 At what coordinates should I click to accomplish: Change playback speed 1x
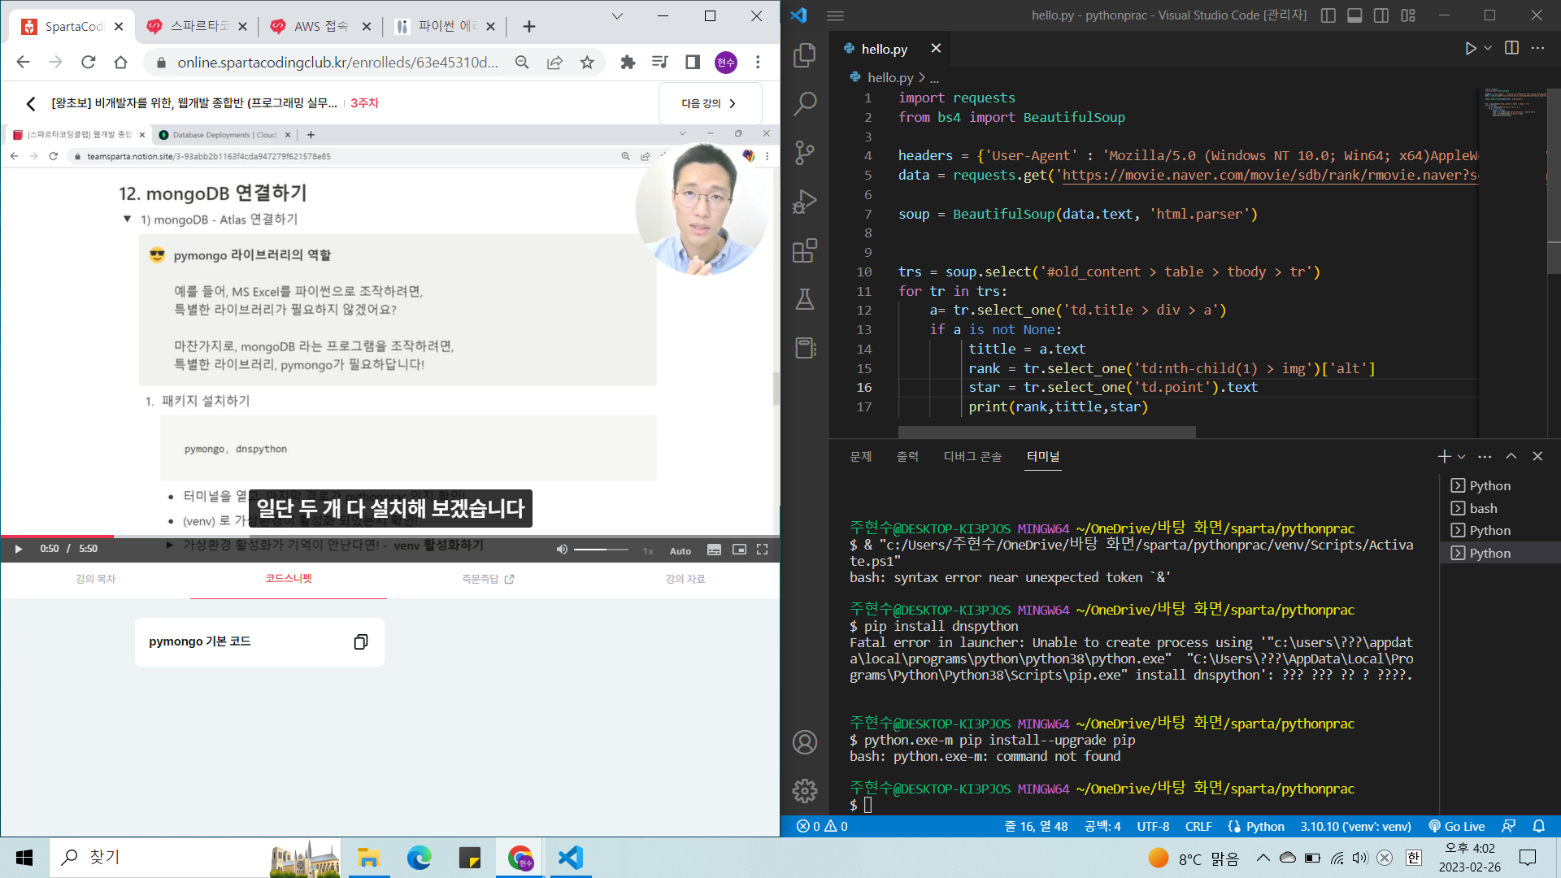(x=648, y=551)
